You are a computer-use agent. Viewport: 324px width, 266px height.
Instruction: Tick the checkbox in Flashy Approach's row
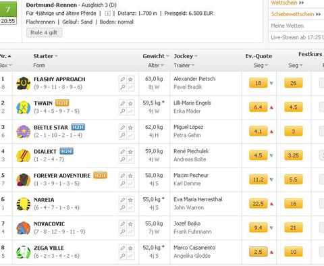tap(322, 83)
